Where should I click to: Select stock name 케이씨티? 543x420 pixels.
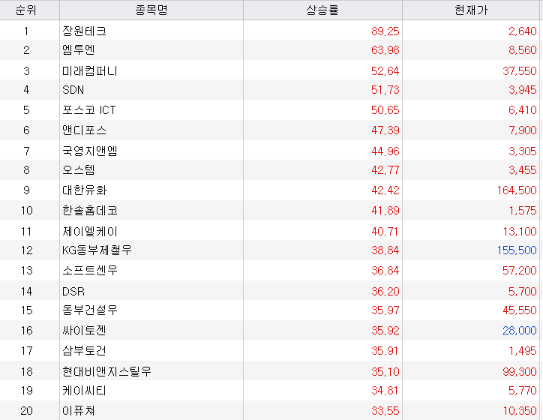point(84,390)
